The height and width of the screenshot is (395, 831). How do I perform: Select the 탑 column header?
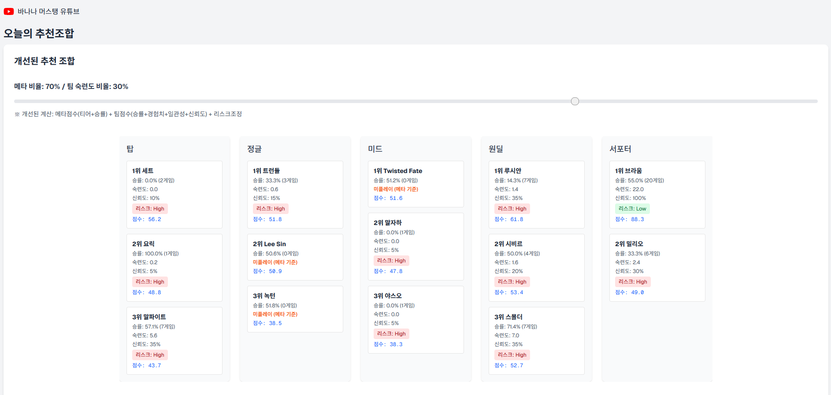click(x=130, y=149)
